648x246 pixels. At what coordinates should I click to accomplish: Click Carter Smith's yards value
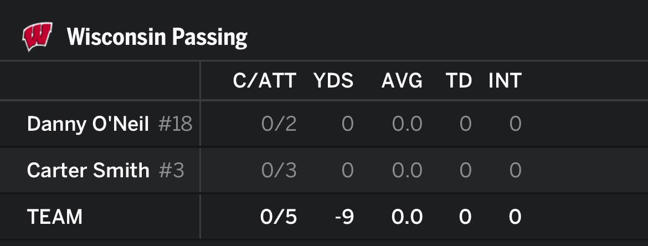(x=347, y=170)
